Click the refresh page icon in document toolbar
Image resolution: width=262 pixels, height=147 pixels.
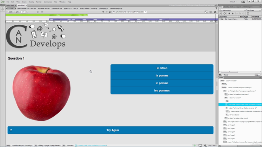(x=110, y=12)
